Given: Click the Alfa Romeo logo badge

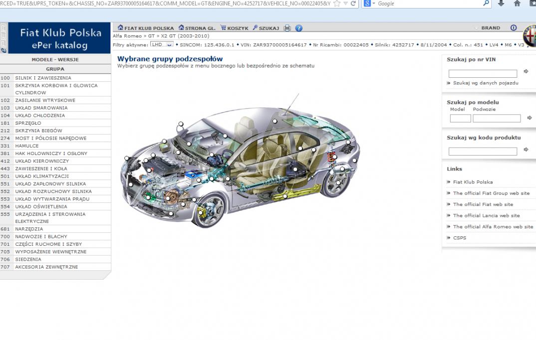Looking at the screenshot, I should pyautogui.click(x=530, y=35).
